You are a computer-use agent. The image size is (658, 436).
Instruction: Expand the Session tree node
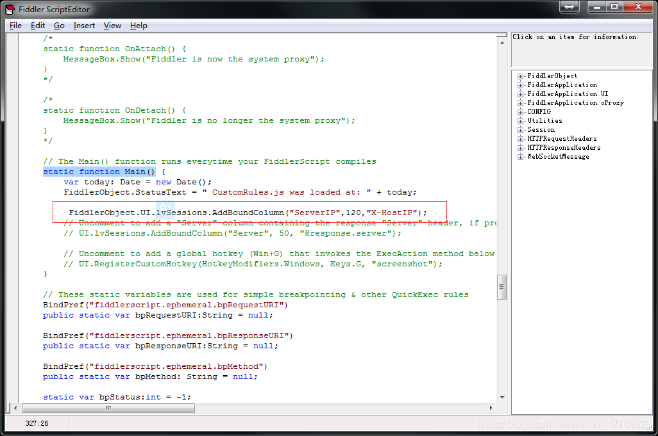[520, 130]
